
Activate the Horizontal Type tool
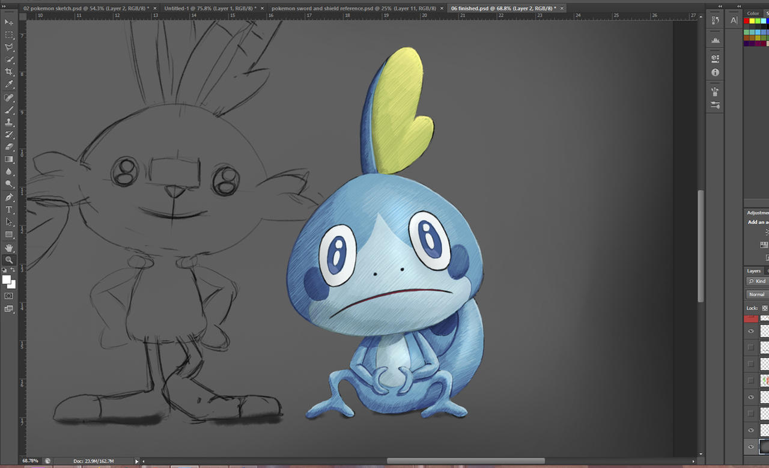click(x=9, y=210)
